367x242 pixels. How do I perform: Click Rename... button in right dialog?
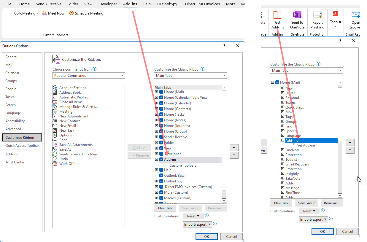point(332,203)
